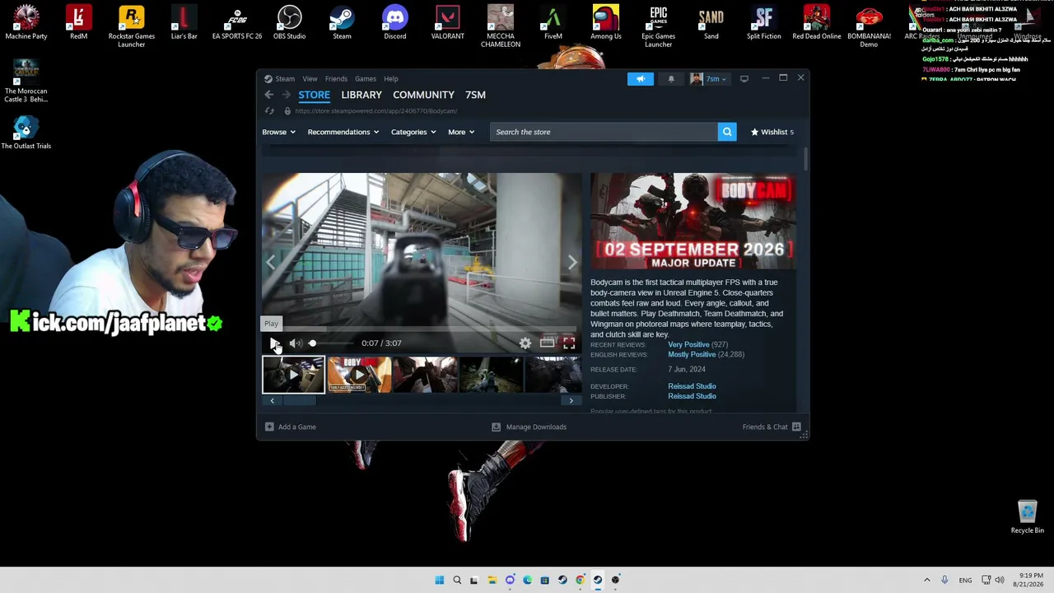
Task: Open the Friends menu in Steam
Action: point(336,79)
